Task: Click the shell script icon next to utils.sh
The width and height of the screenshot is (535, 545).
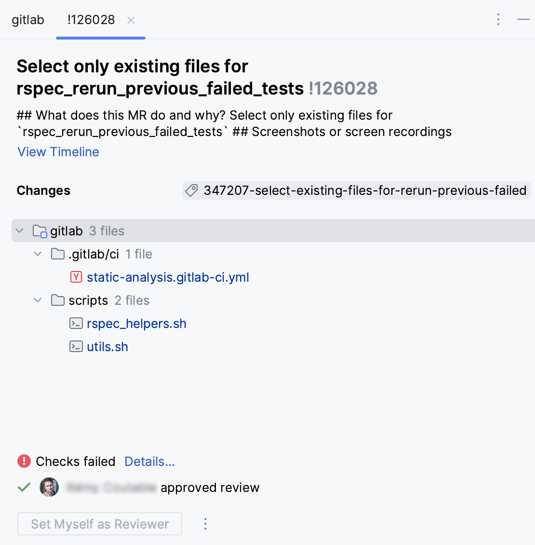Action: click(x=76, y=346)
